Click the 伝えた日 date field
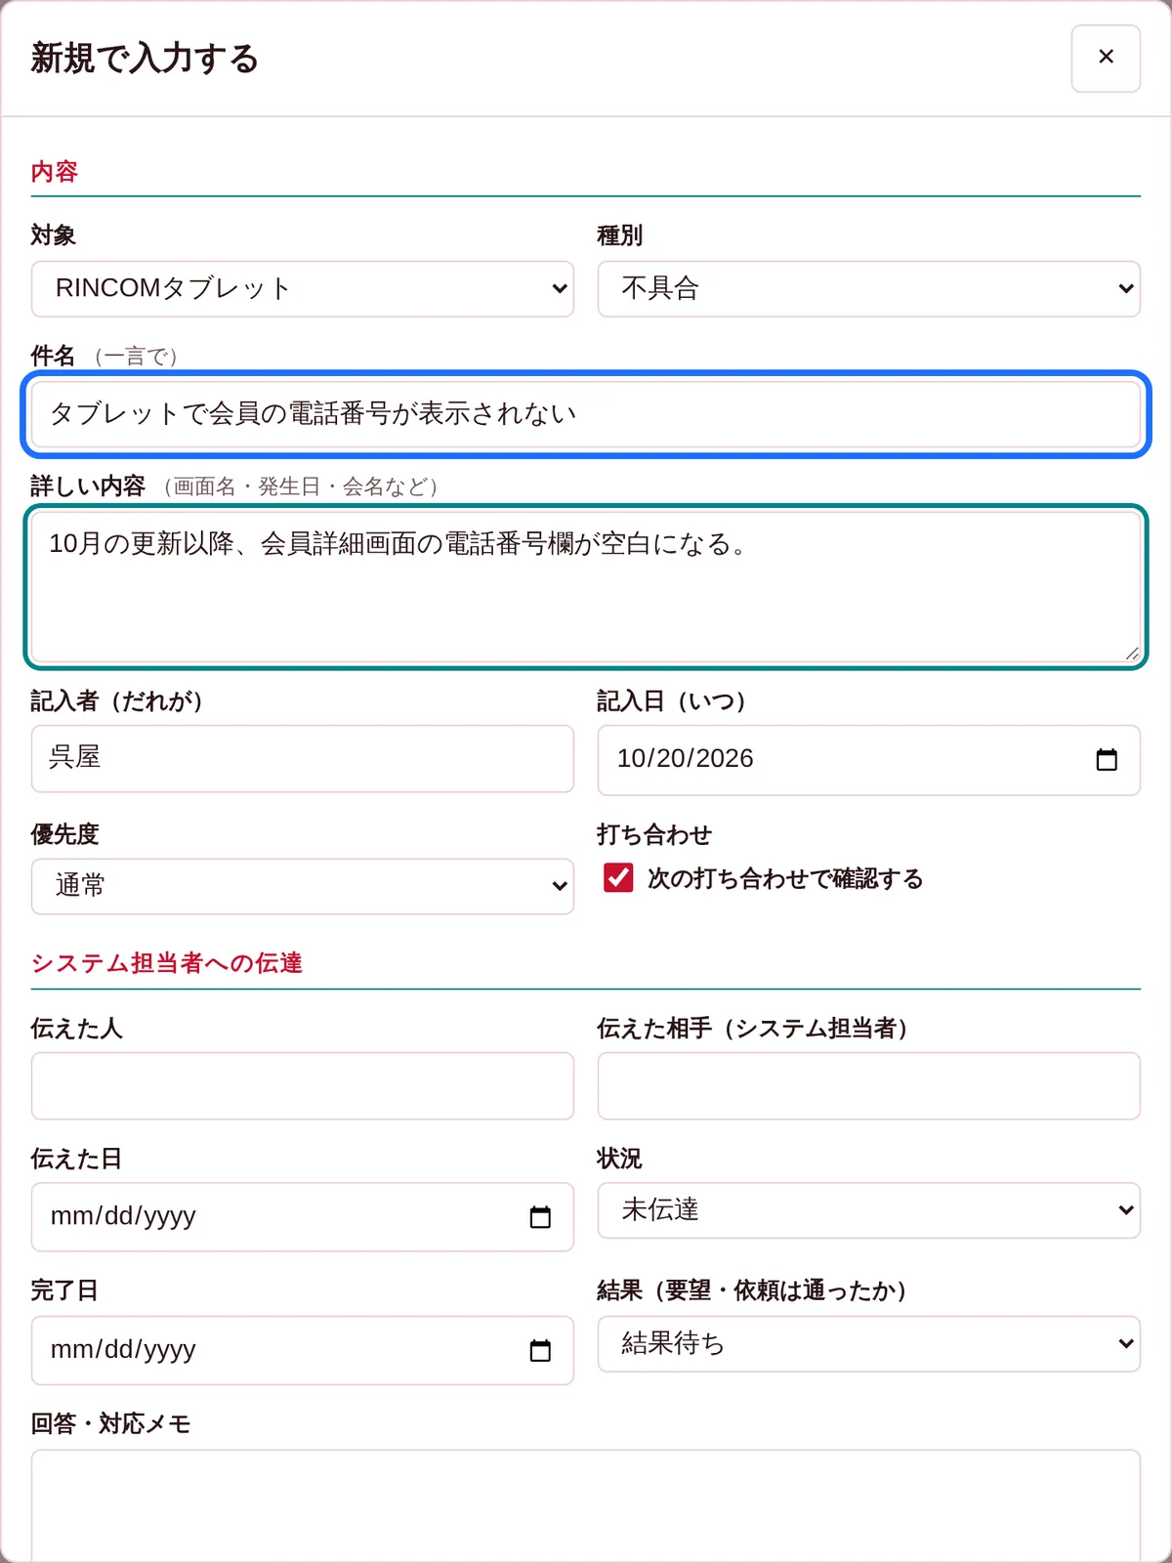This screenshot has height=1563, width=1172. 303,1217
